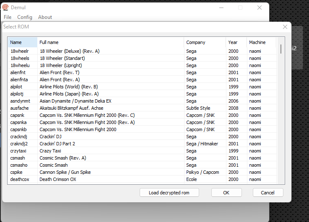
Task: Click the Load decrypted rom button
Action: (x=169, y=193)
